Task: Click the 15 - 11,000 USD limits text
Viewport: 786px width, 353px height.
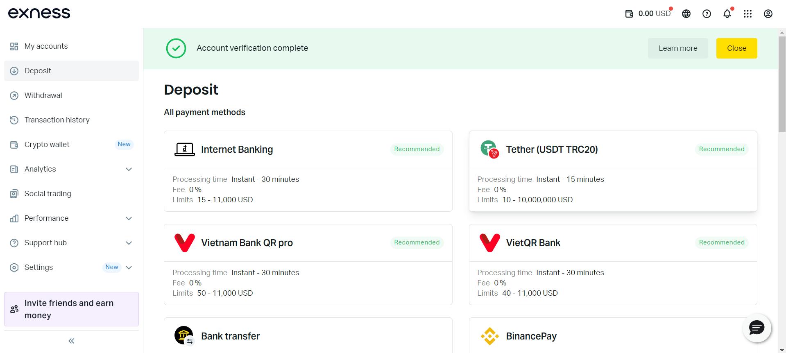Action: [225, 200]
